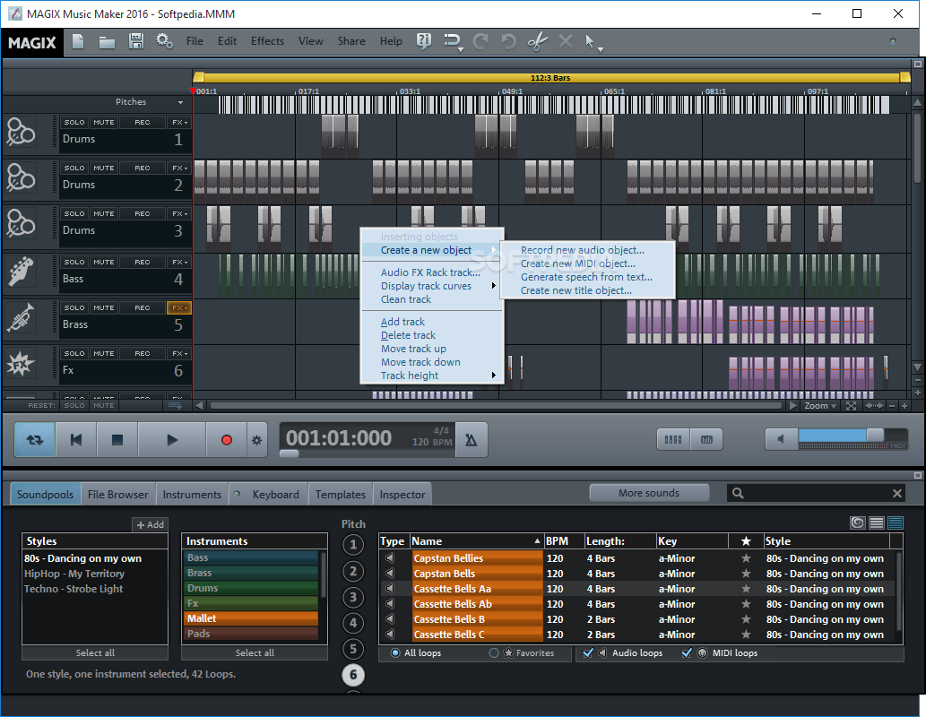The width and height of the screenshot is (926, 717).
Task: Click the Bass track guitar icon
Action: click(x=22, y=272)
